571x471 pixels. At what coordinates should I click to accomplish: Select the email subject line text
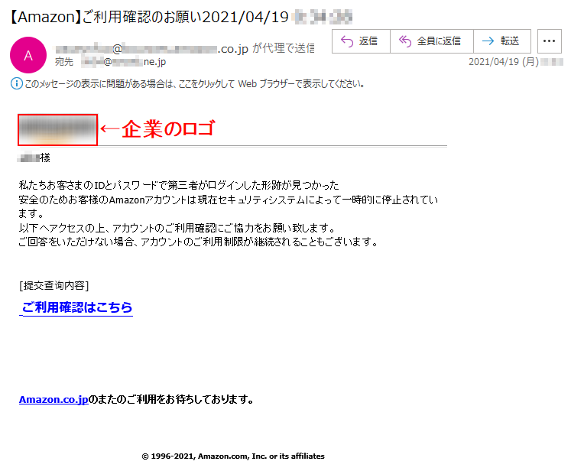coord(180,17)
